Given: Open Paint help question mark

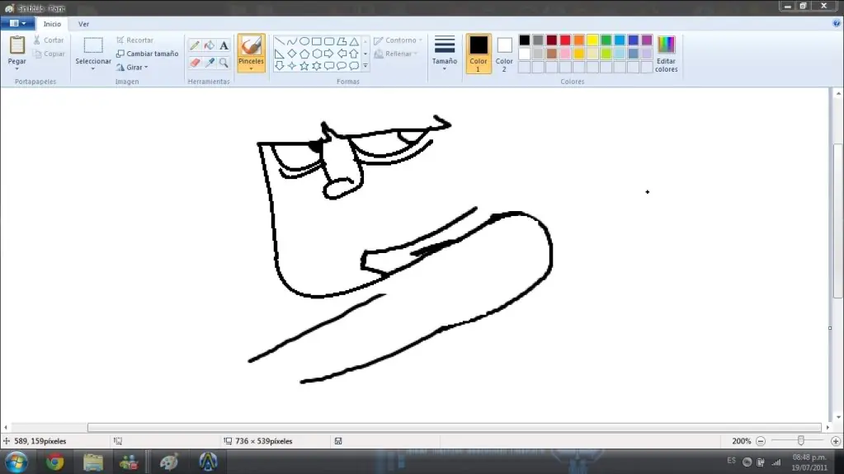Looking at the screenshot, I should tap(836, 24).
